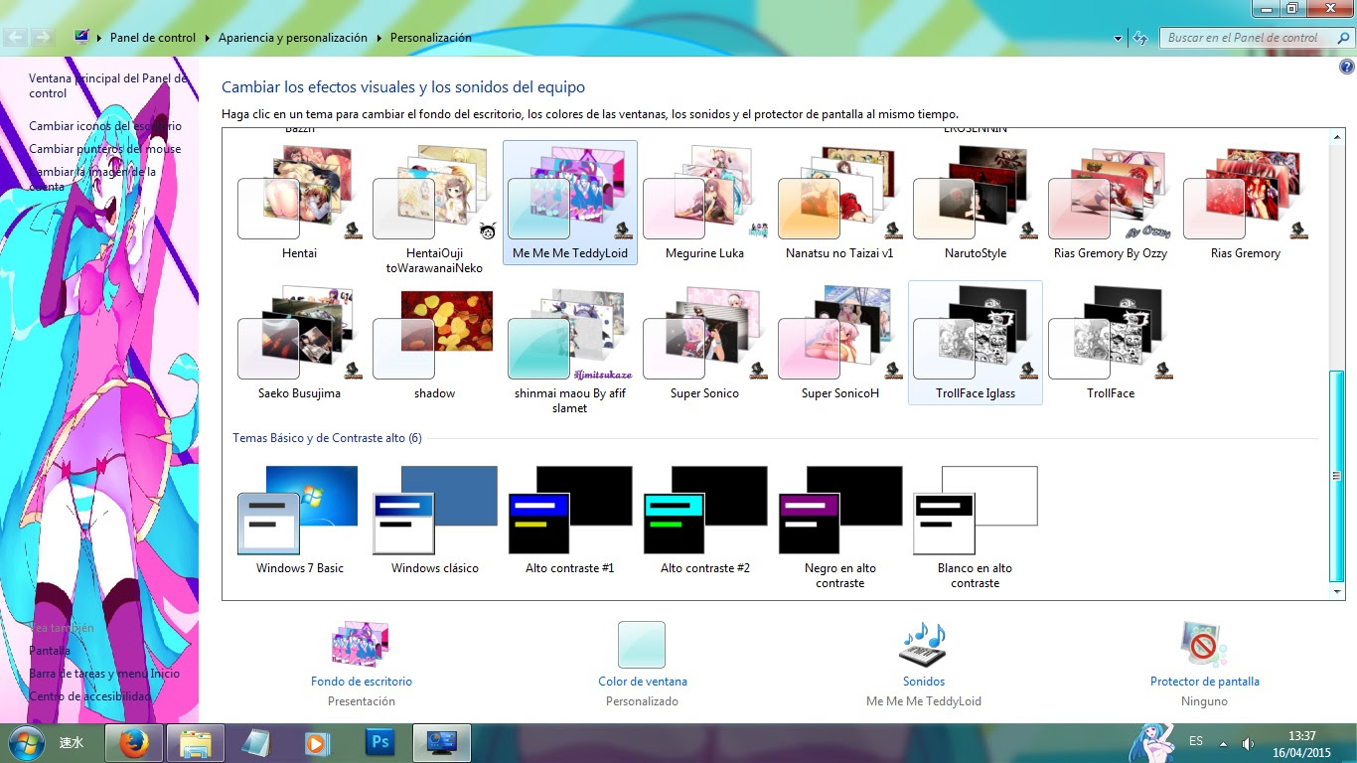Click Personalización breadcrumb item

(x=431, y=38)
